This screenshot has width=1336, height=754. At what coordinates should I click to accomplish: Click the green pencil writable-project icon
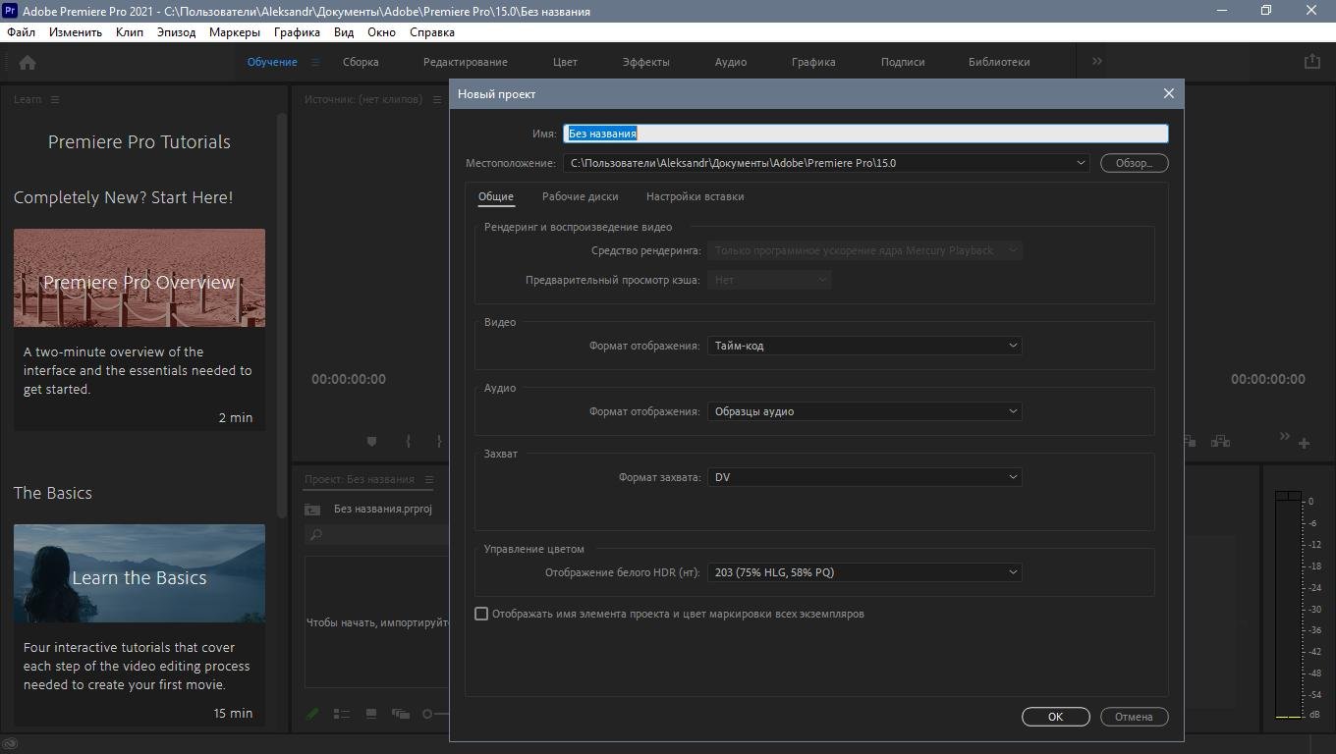coord(312,714)
